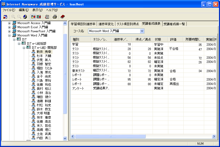Viewport: 220px width, 147px height.
Task: Switch to the 進捗率変化 tab
Action: 106,24
